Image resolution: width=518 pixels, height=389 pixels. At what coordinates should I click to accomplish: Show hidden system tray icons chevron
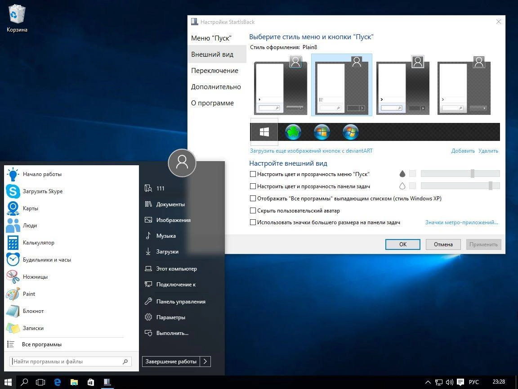(428, 382)
